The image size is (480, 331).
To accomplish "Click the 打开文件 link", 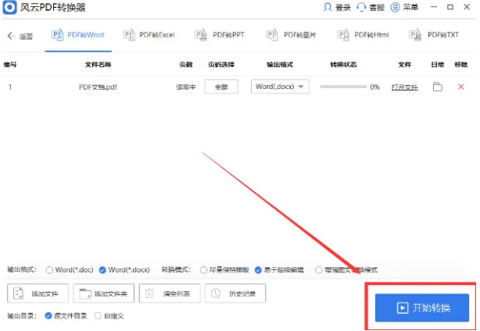I will tap(404, 87).
